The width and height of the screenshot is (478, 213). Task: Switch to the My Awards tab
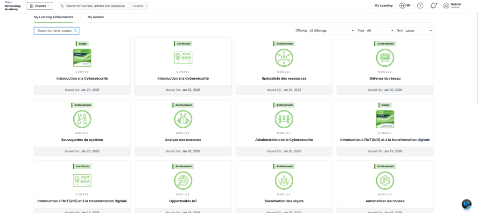pos(96,17)
